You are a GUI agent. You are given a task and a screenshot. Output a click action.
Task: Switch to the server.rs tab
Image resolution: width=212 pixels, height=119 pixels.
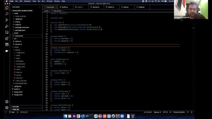click(96, 7)
